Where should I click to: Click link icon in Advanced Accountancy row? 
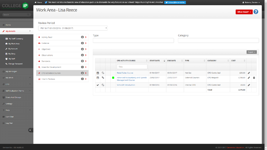coord(103,78)
